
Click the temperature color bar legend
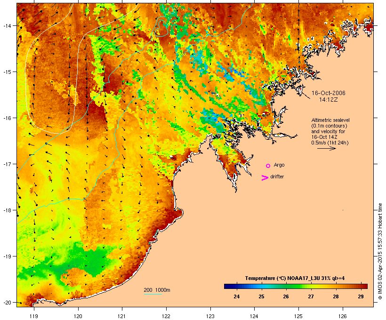296,286
